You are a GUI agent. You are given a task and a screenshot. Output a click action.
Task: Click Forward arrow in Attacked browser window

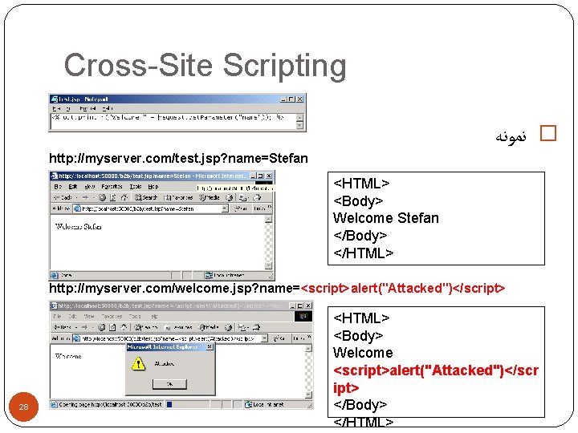point(85,327)
